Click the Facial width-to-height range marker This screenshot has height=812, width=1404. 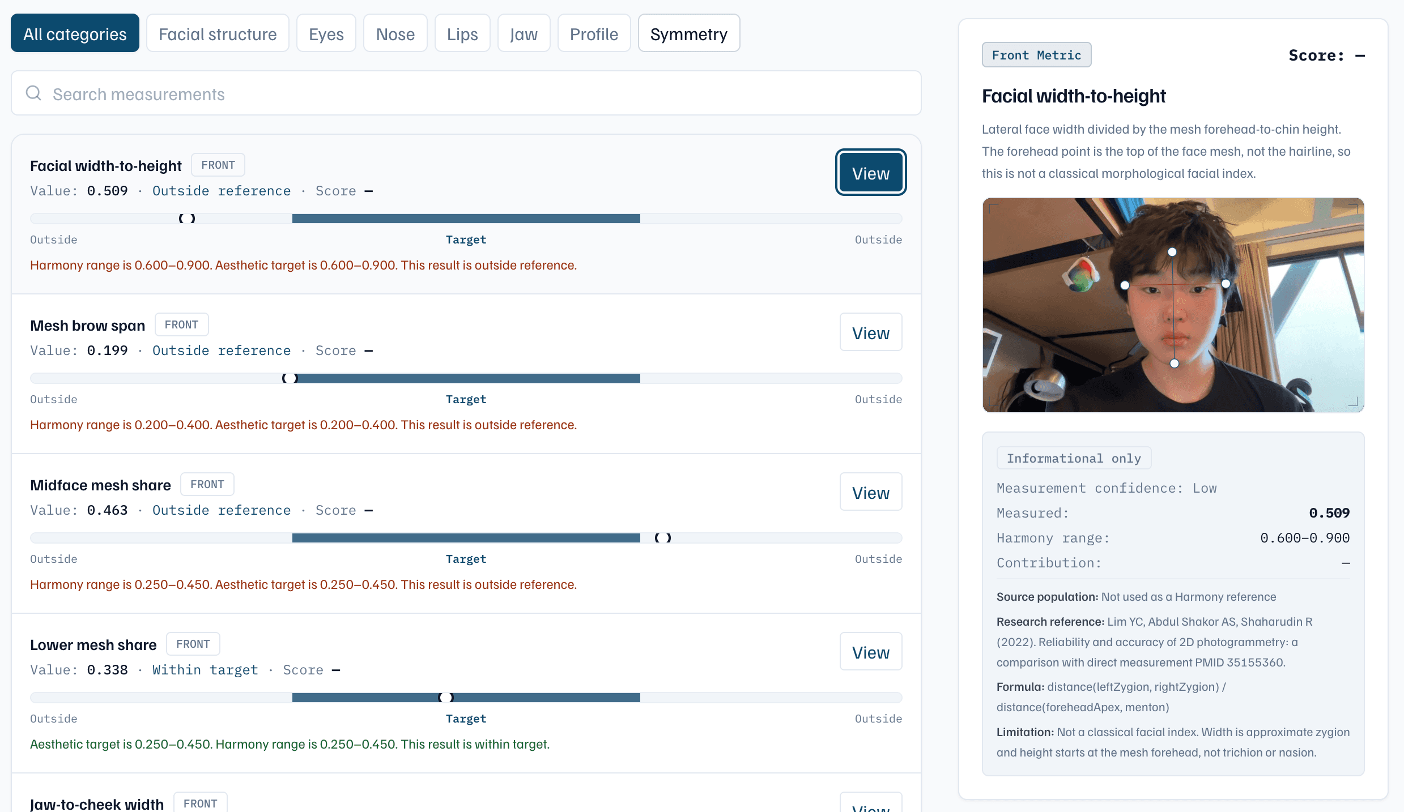(187, 219)
